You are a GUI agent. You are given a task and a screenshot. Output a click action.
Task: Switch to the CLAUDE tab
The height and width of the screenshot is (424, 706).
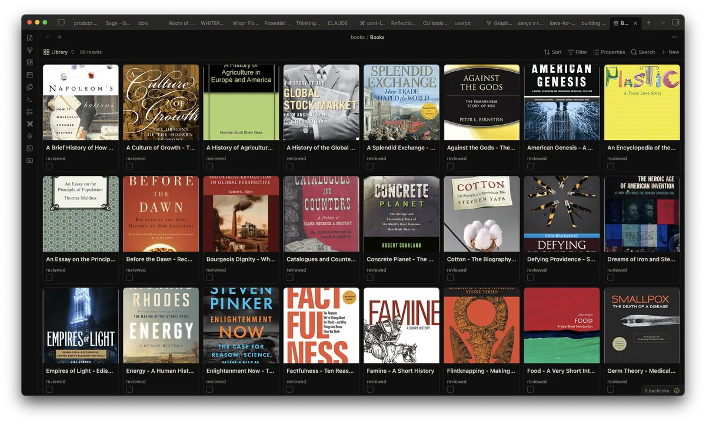coord(337,24)
